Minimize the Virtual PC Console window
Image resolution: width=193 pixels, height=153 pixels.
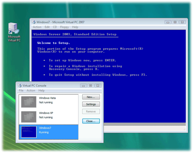(83, 86)
